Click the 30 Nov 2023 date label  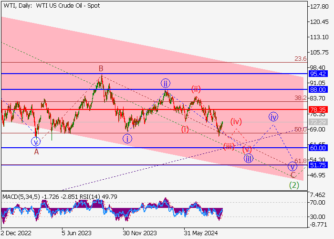[140, 233]
